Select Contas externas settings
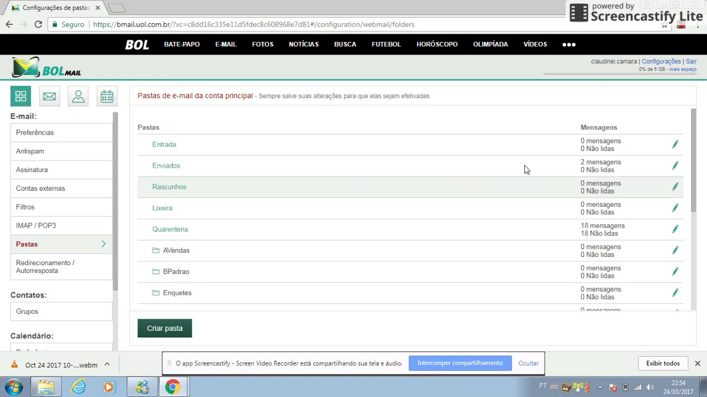The height and width of the screenshot is (397, 707). tap(61, 188)
